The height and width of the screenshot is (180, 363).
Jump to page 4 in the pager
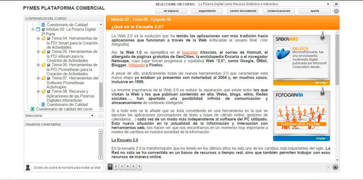point(128,166)
